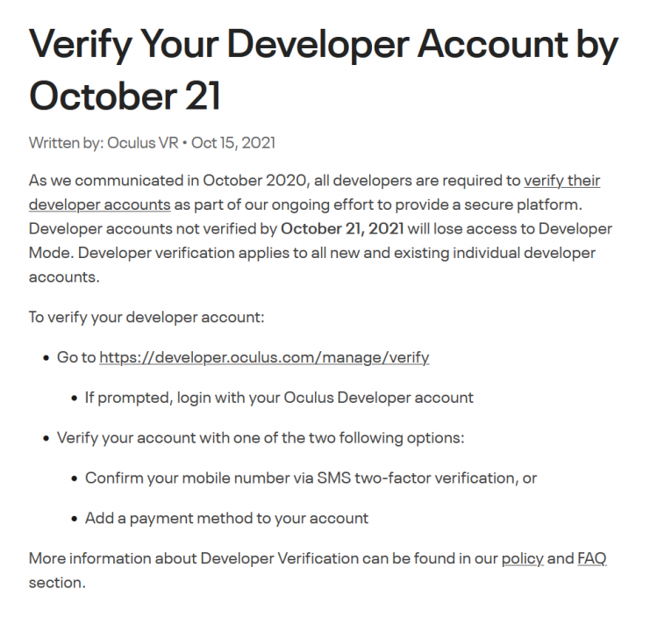
Task: Open the 'verify their developer accounts' link
Action: [x=561, y=182]
